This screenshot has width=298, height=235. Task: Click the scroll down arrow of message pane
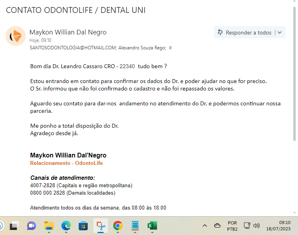(x=294, y=213)
